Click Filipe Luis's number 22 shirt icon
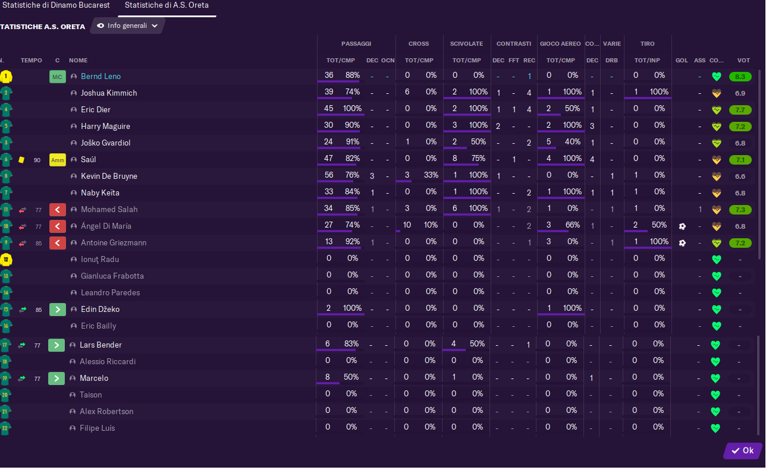Screen dimensions: 769x470 [x=6, y=428]
